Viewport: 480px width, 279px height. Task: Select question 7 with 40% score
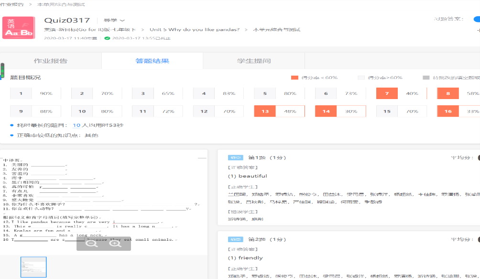tap(386, 93)
